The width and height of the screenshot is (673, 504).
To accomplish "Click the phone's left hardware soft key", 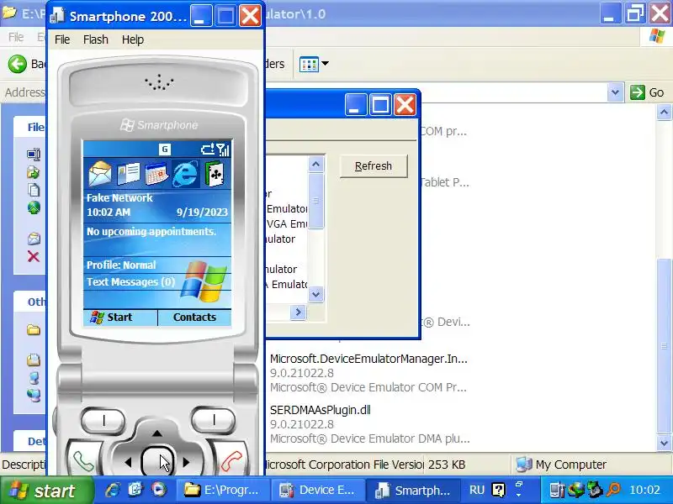I will coord(103,421).
